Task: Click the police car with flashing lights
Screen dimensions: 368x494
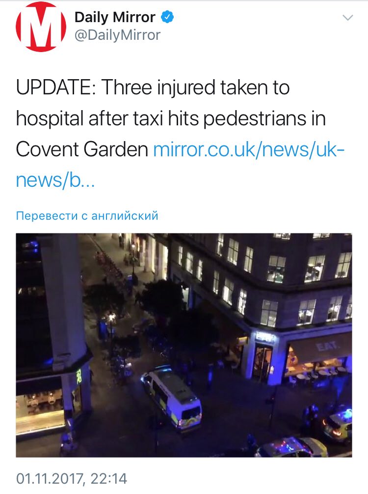Action: (291, 447)
